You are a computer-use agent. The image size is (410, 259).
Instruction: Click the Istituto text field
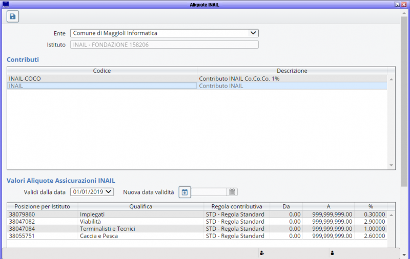point(164,45)
